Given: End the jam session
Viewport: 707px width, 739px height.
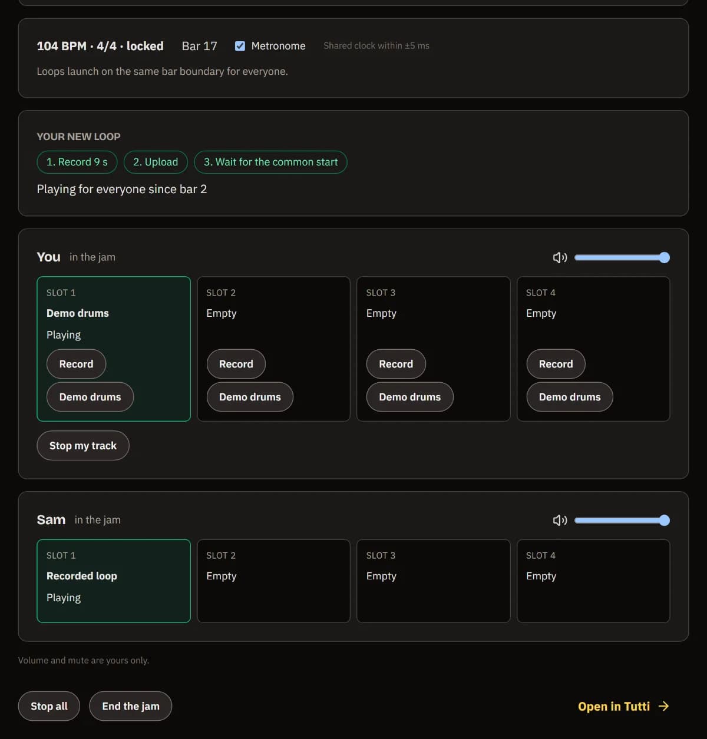Looking at the screenshot, I should [x=131, y=706].
